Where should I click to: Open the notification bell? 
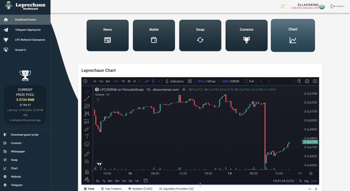click(282, 6)
